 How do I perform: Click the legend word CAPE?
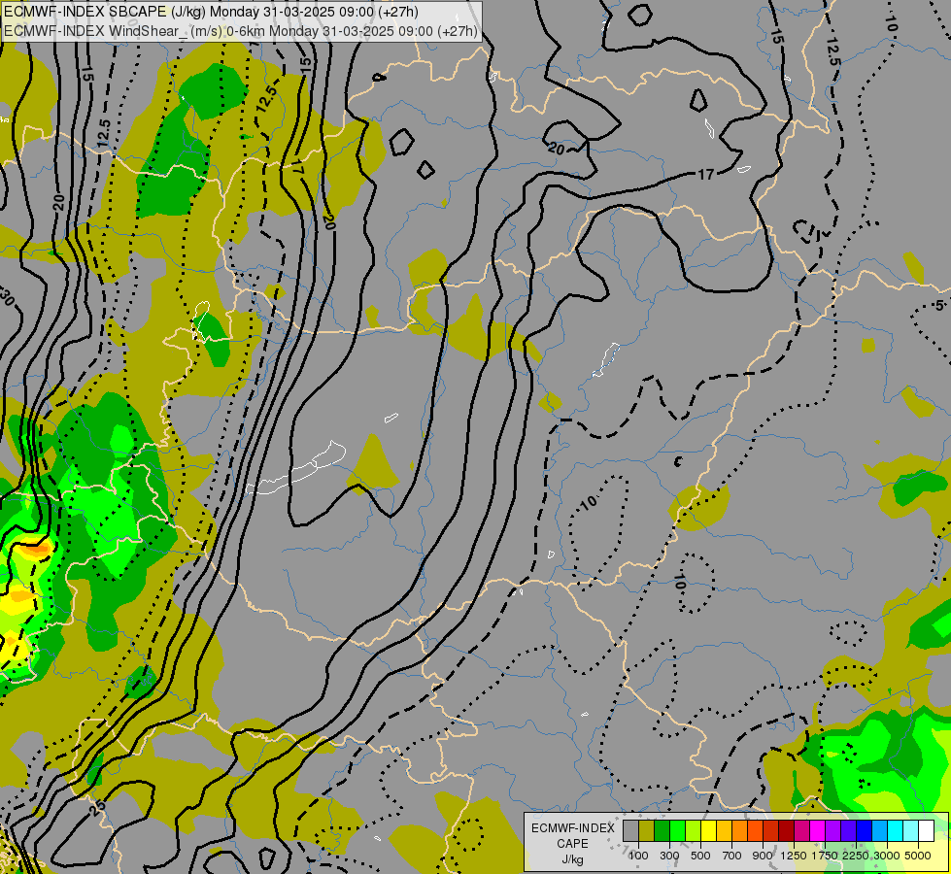[x=572, y=844]
